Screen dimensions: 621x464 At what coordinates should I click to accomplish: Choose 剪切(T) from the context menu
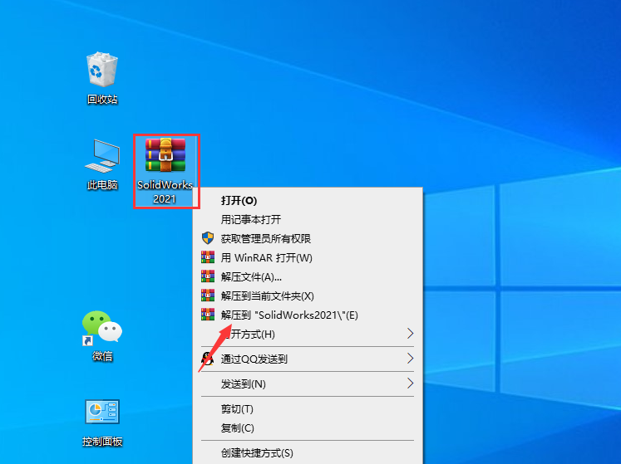[308, 408]
